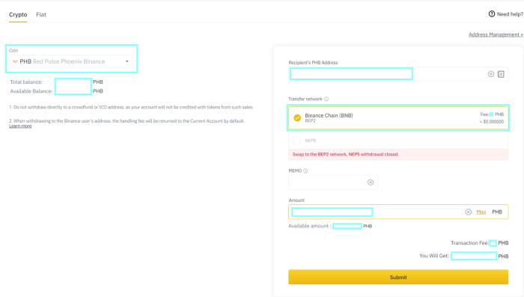Click the 'Total balance:' label
The width and height of the screenshot is (524, 297).
tap(26, 82)
